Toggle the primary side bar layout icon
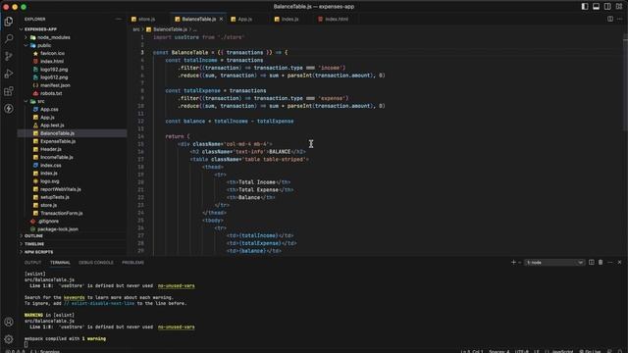Viewport: 628px width, 353px height. 585,7
